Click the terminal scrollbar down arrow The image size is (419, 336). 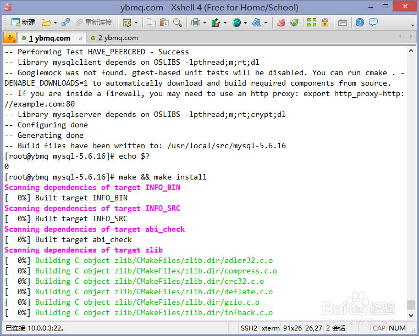(x=411, y=316)
